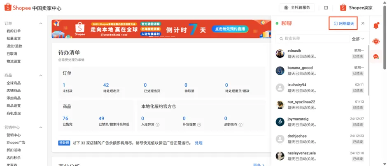The image size is (387, 166).
Task: Open 商品设置 in sidebar
Action: (x=14, y=106)
